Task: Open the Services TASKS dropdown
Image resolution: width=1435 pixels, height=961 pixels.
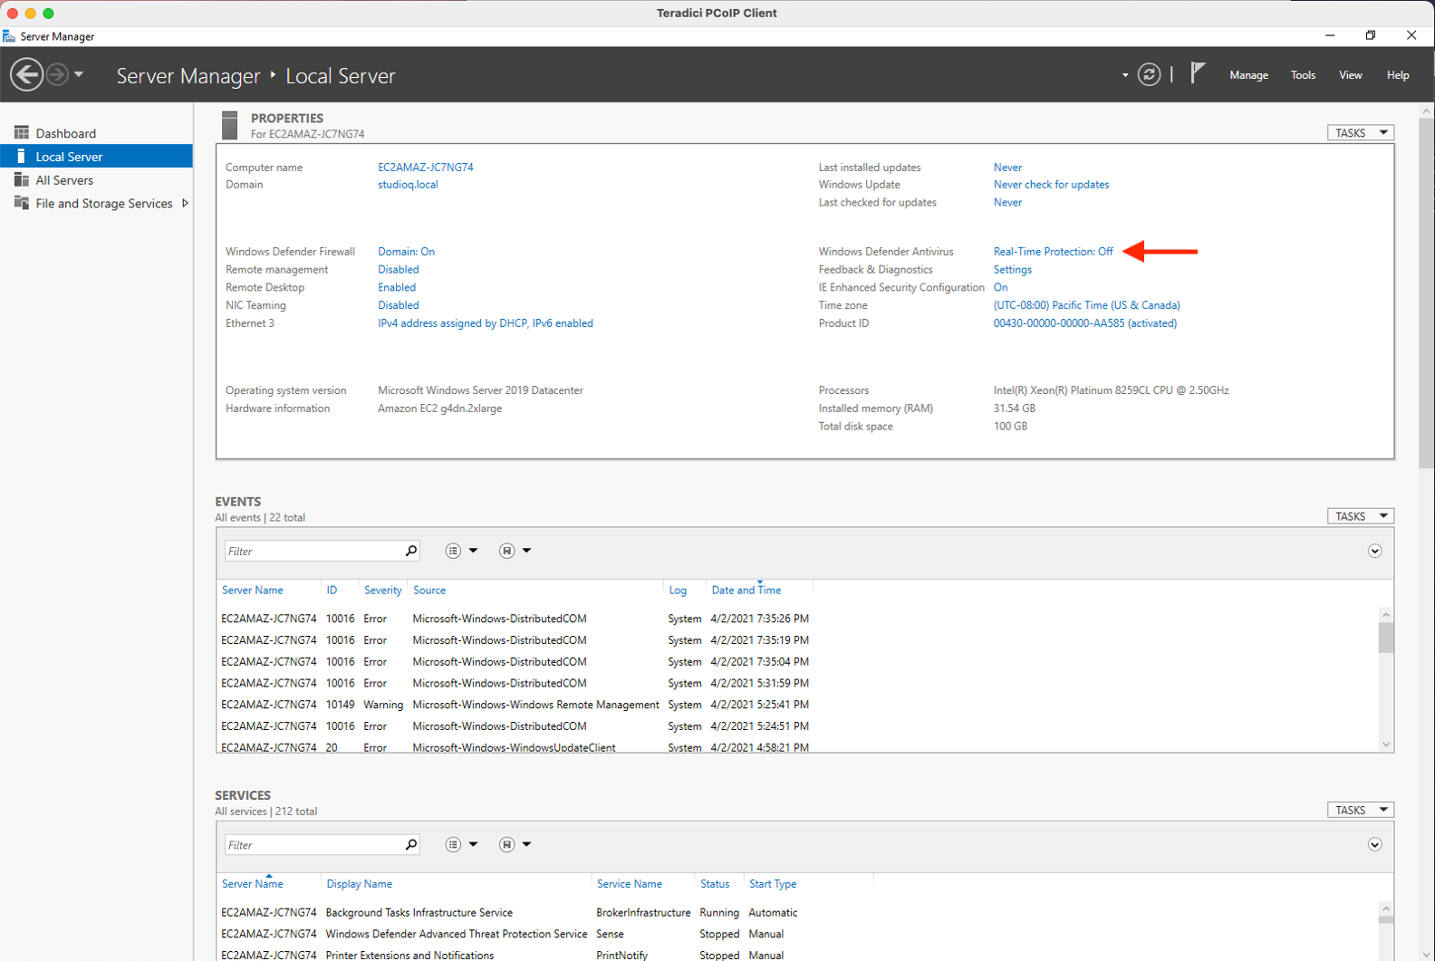Action: click(1360, 810)
